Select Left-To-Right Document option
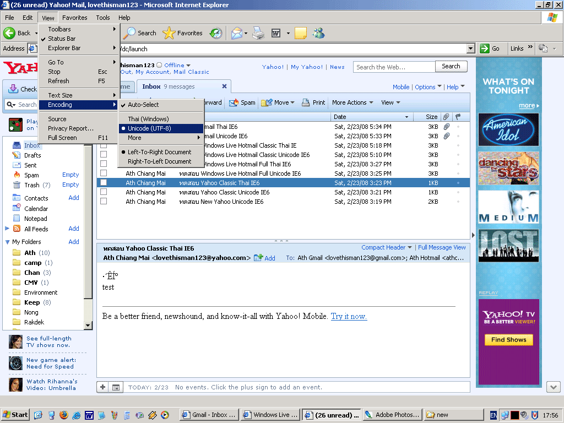Screen dimensions: 564x423 pos(161,152)
